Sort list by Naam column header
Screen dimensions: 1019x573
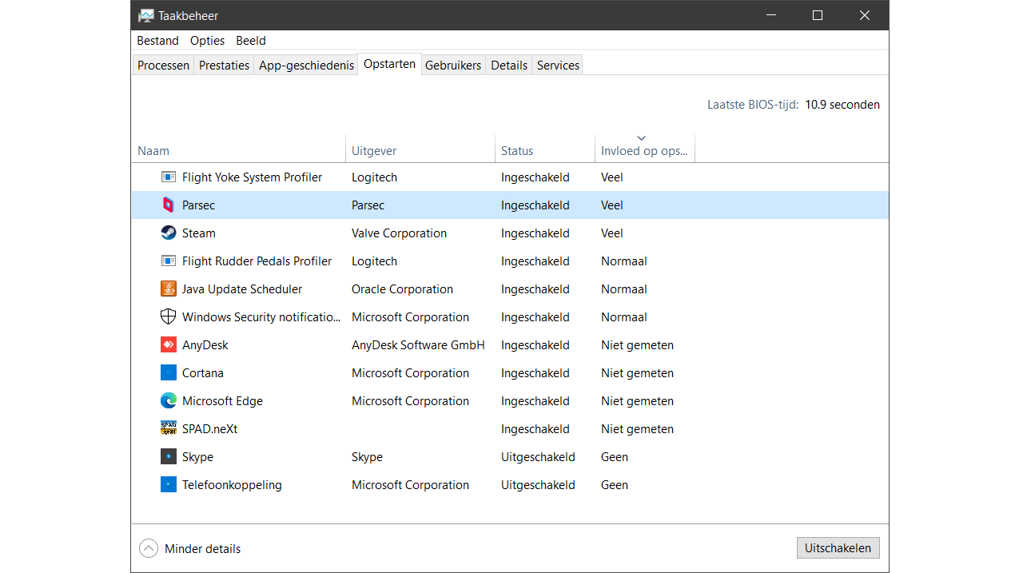pyautogui.click(x=153, y=150)
